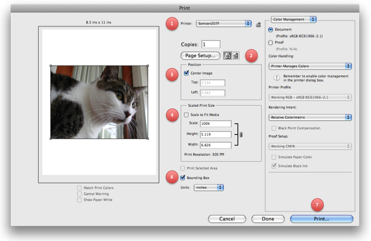
Task: Click the Cancel button
Action: (x=227, y=219)
